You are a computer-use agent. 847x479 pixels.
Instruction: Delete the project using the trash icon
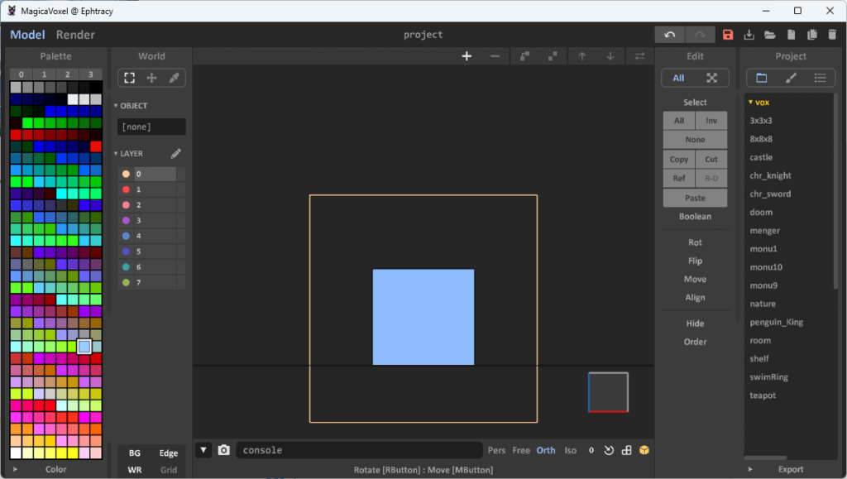(x=832, y=35)
